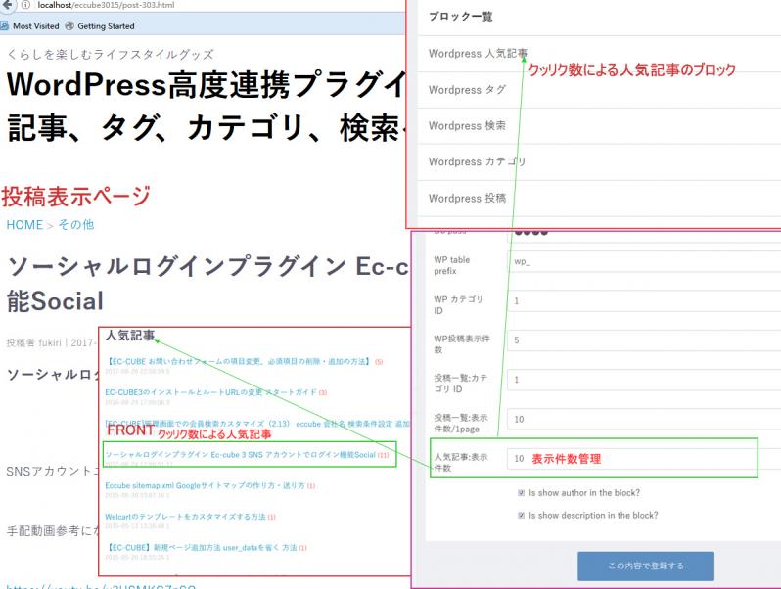The image size is (781, 589).
Task: Toggle Is show author in the block checkbox
Action: (521, 493)
